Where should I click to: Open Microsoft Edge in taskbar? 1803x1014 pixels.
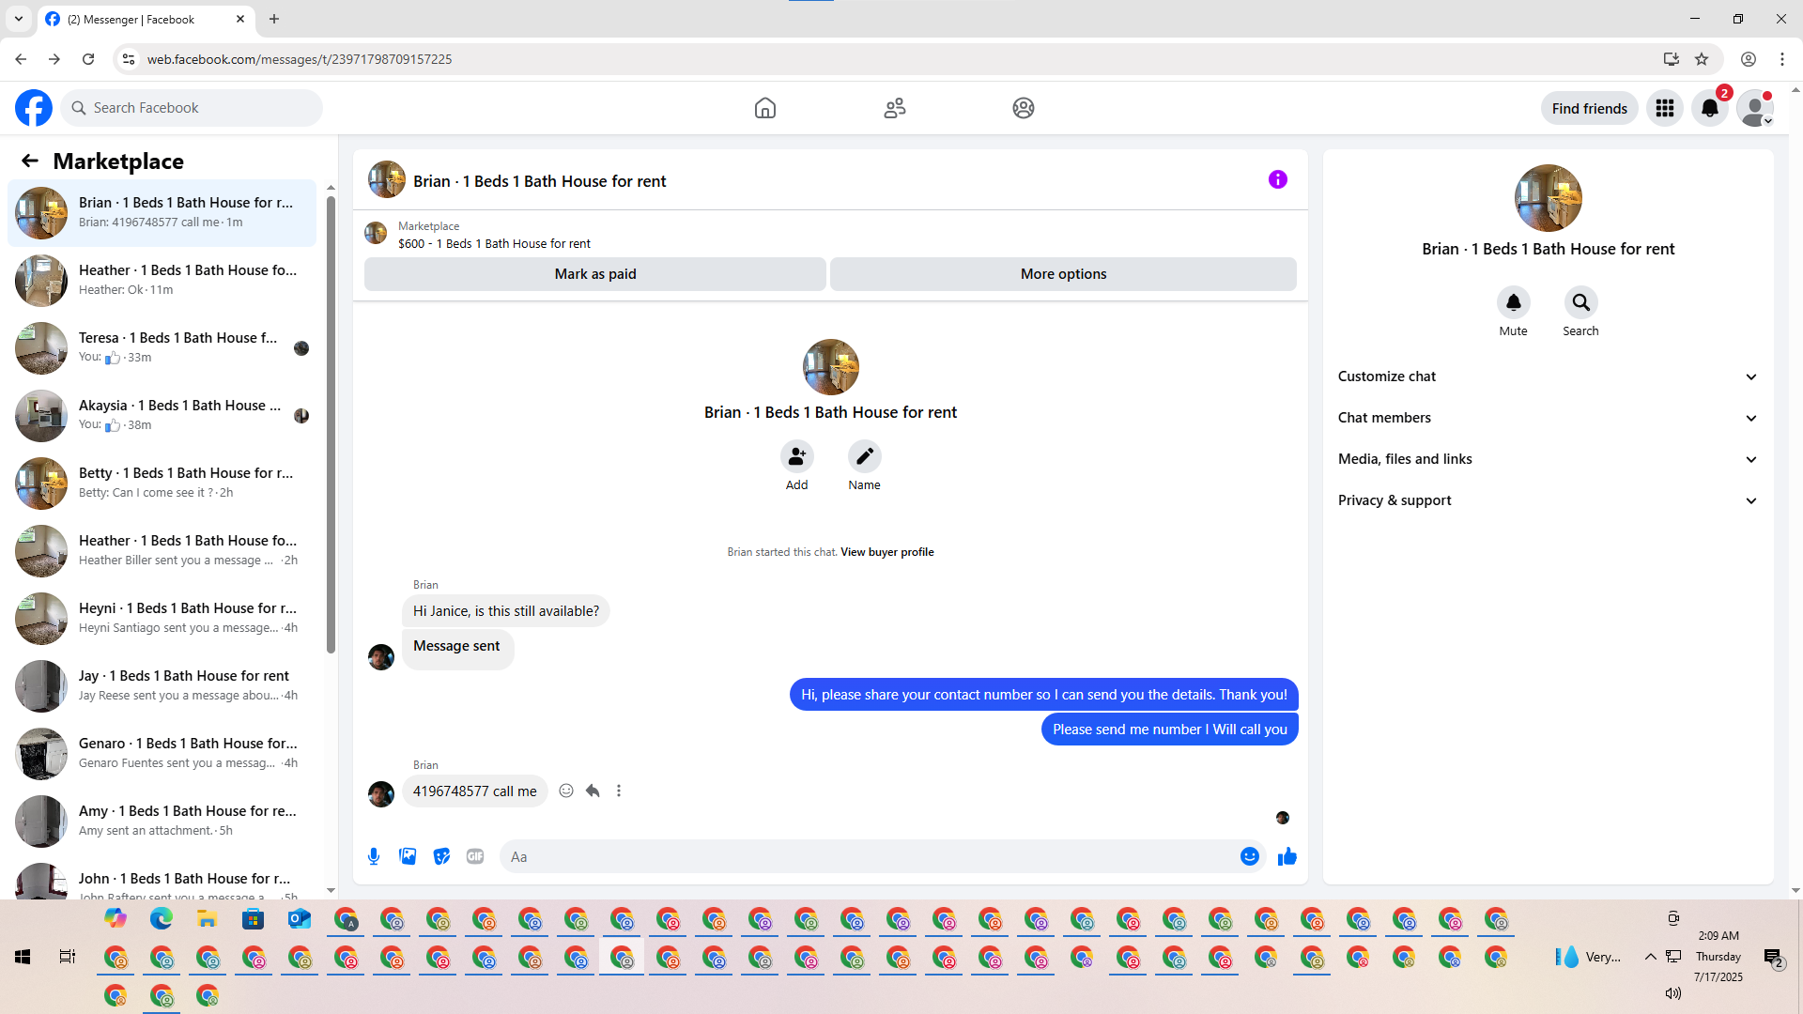(162, 918)
